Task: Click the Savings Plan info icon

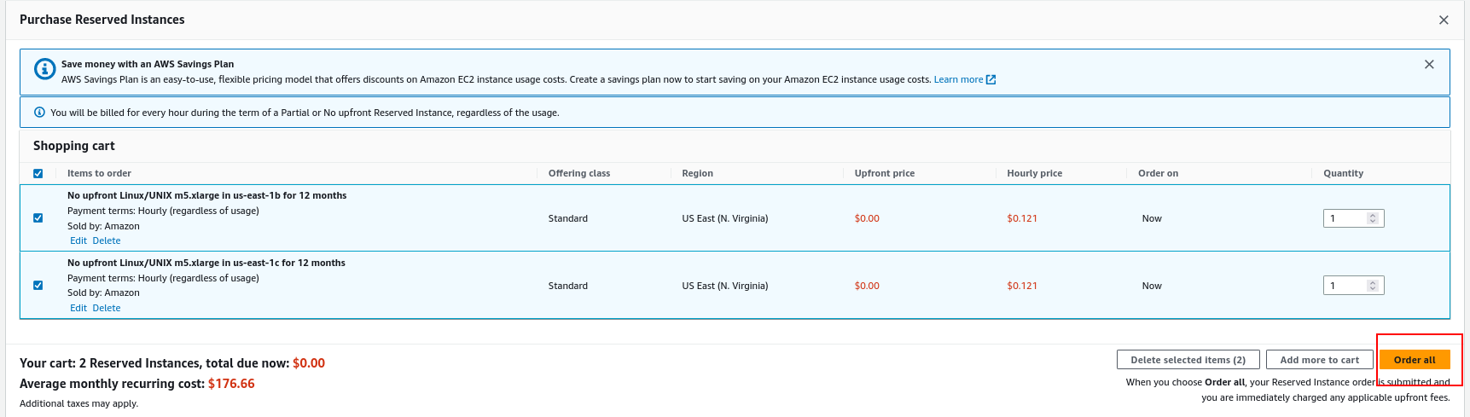Action: coord(44,69)
